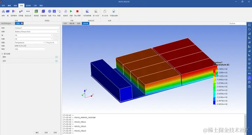This screenshot has height=135, width=252.
Task: Click the 应用 apply button
Action: point(46,133)
